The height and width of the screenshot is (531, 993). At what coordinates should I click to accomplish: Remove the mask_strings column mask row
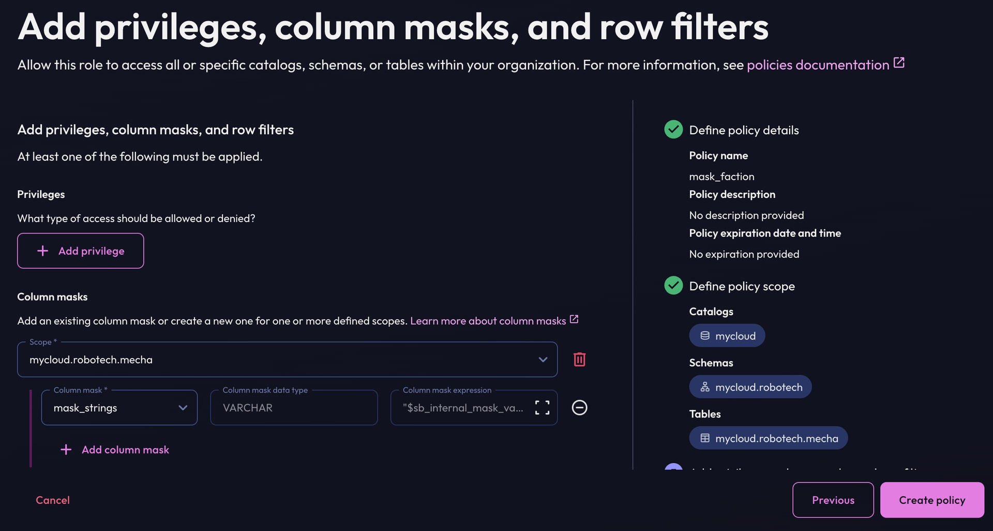(579, 408)
